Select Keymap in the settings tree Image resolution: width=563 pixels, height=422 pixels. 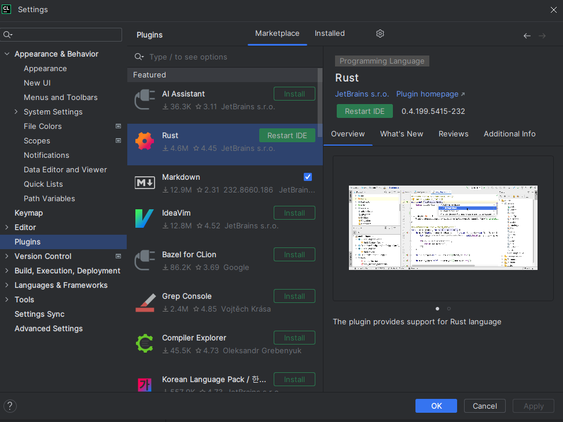pyautogui.click(x=29, y=213)
